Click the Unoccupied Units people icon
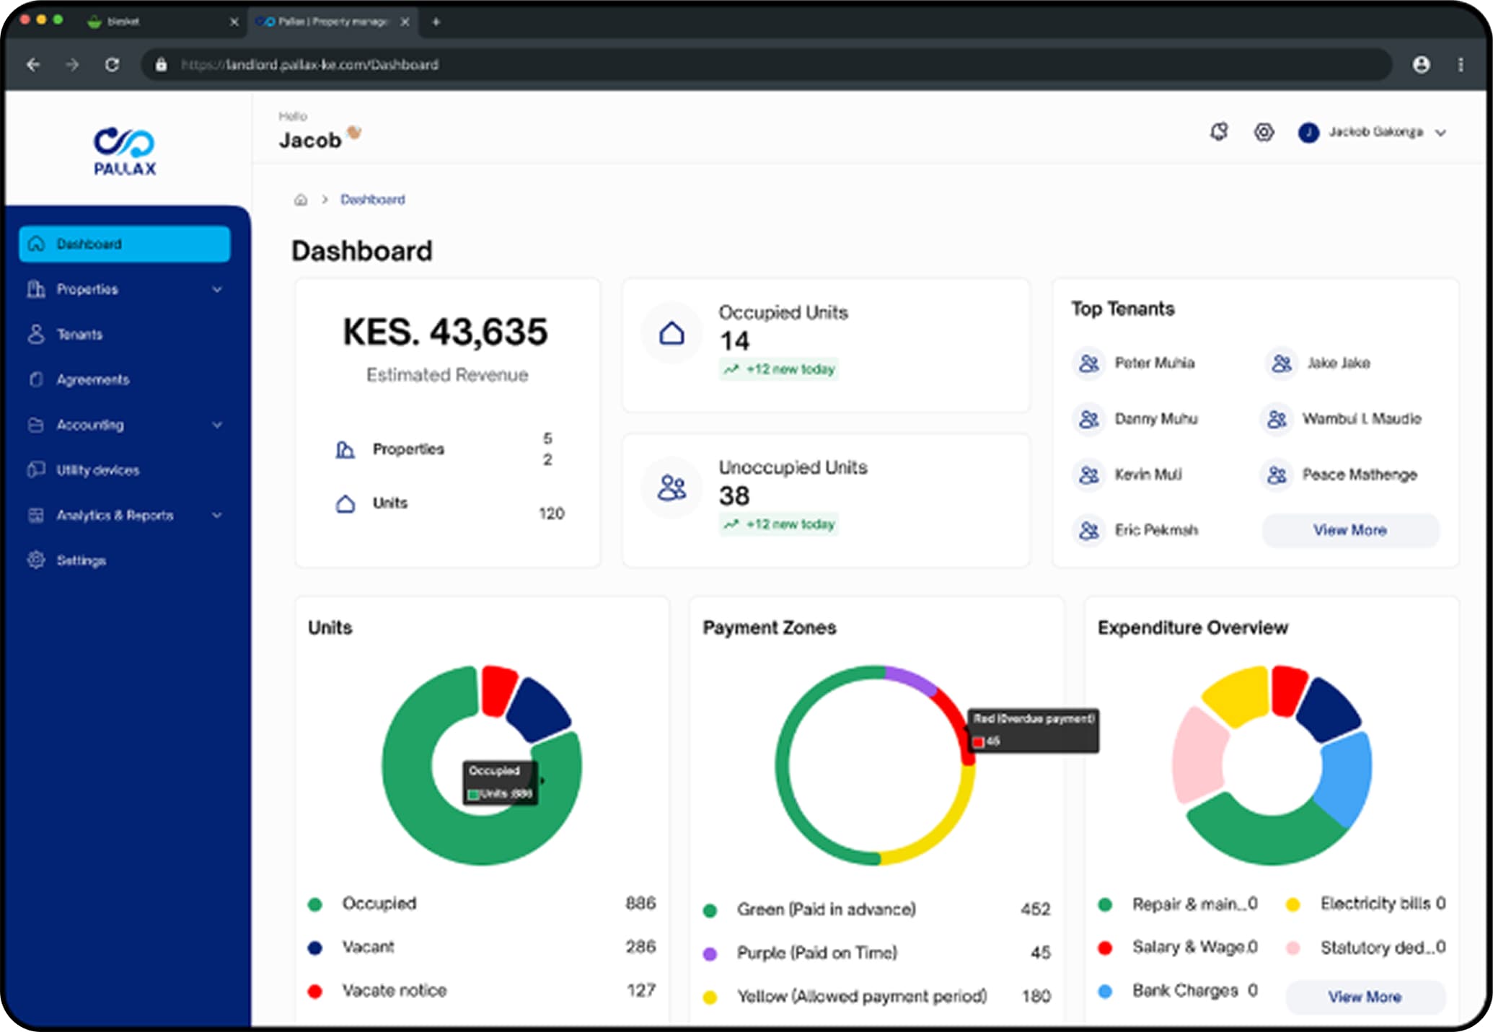This screenshot has width=1493, height=1032. pos(671,488)
